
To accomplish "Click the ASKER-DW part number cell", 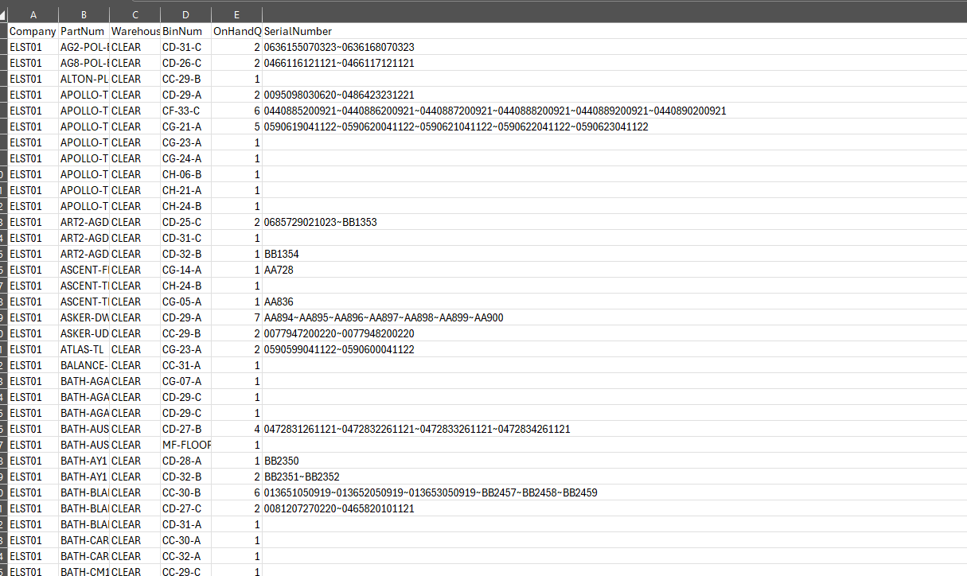I will coord(82,317).
